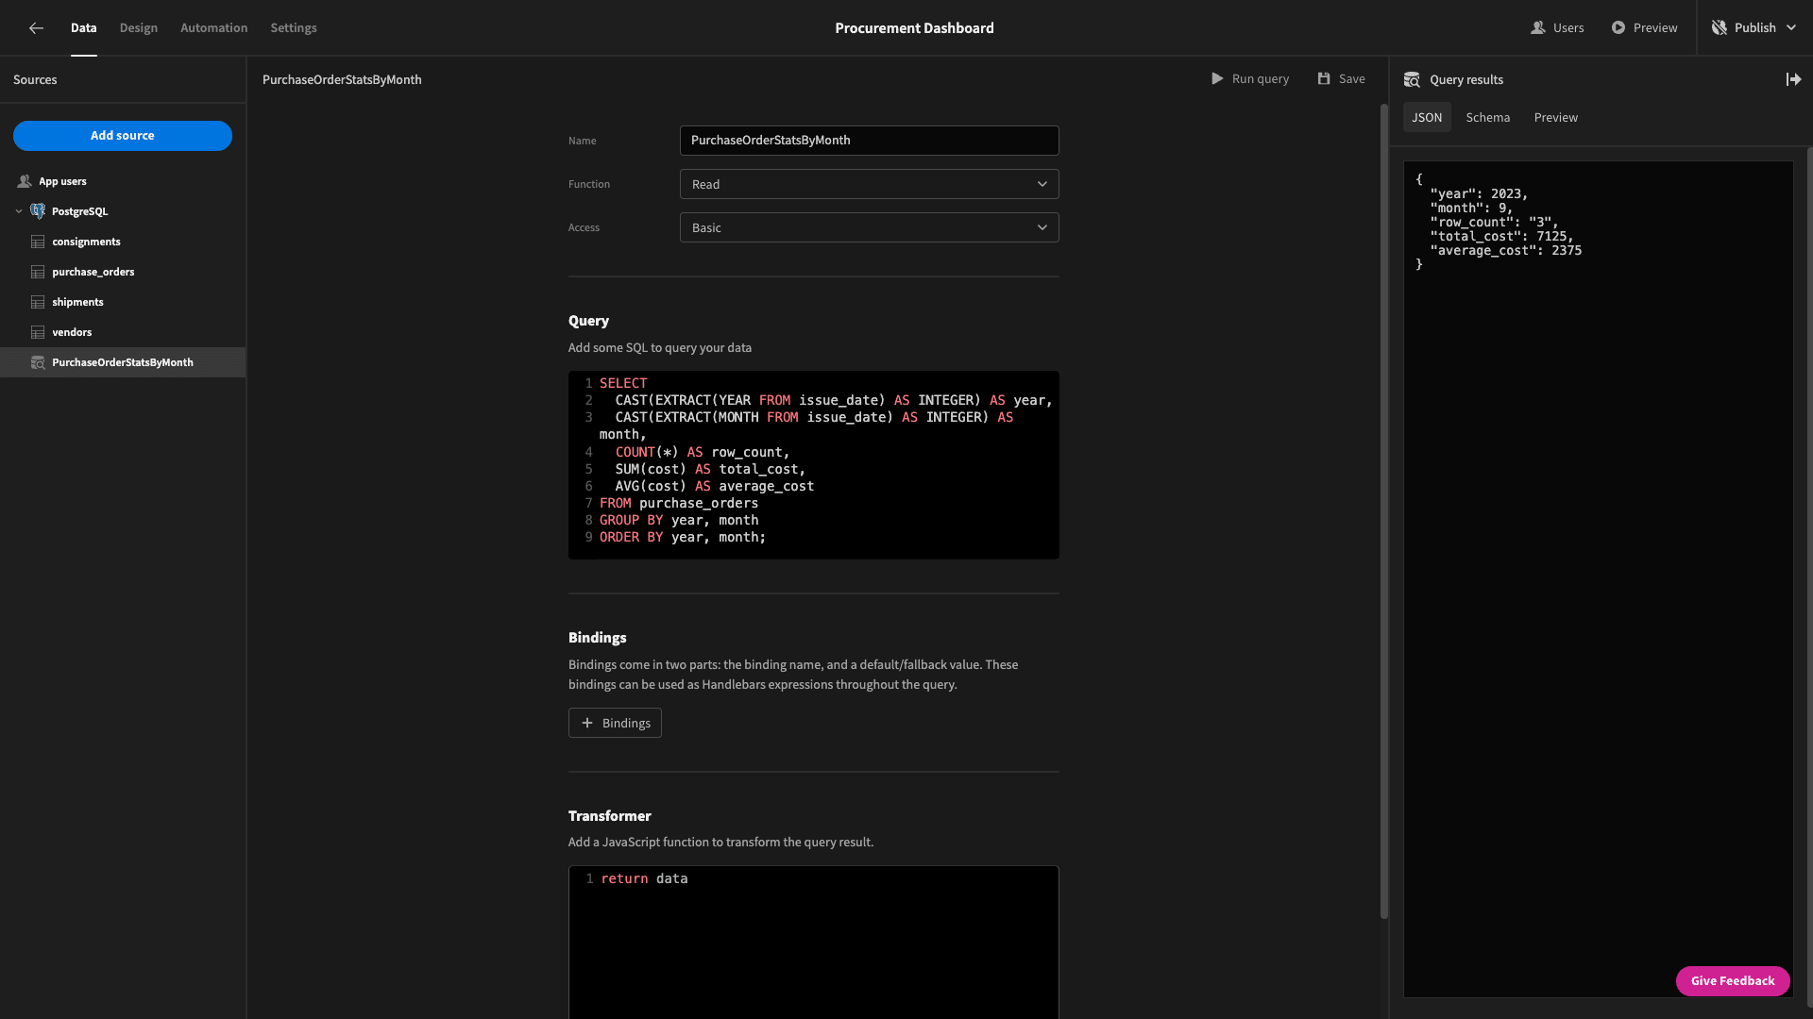
Task: Click the consignments table icon
Action: click(38, 242)
